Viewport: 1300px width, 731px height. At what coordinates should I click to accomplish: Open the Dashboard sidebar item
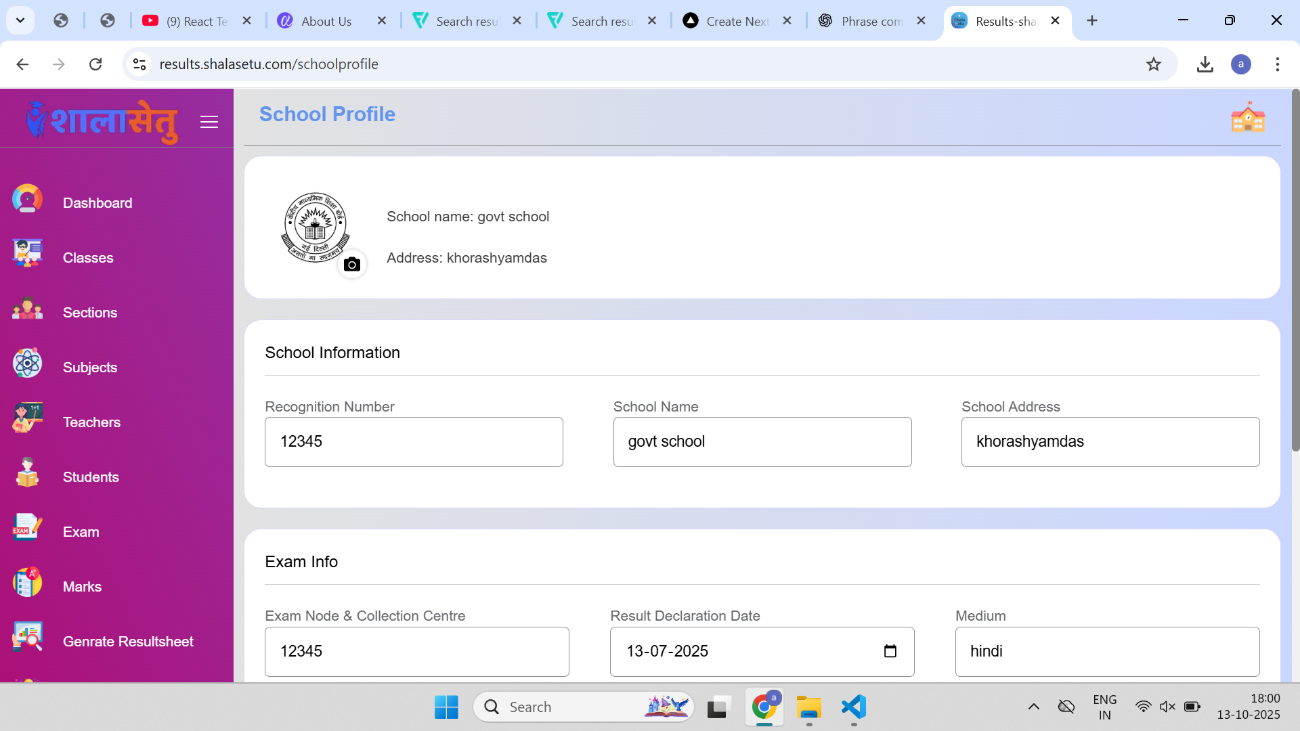point(97,203)
